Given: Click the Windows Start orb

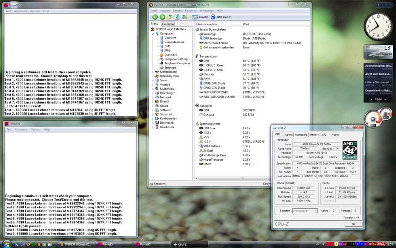Looking at the screenshot, I should (x=7, y=244).
